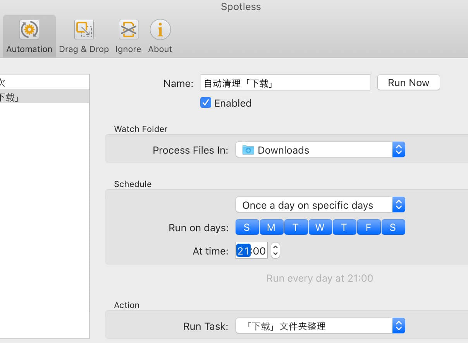
Task: Toggle Wednesday day button
Action: (320, 227)
